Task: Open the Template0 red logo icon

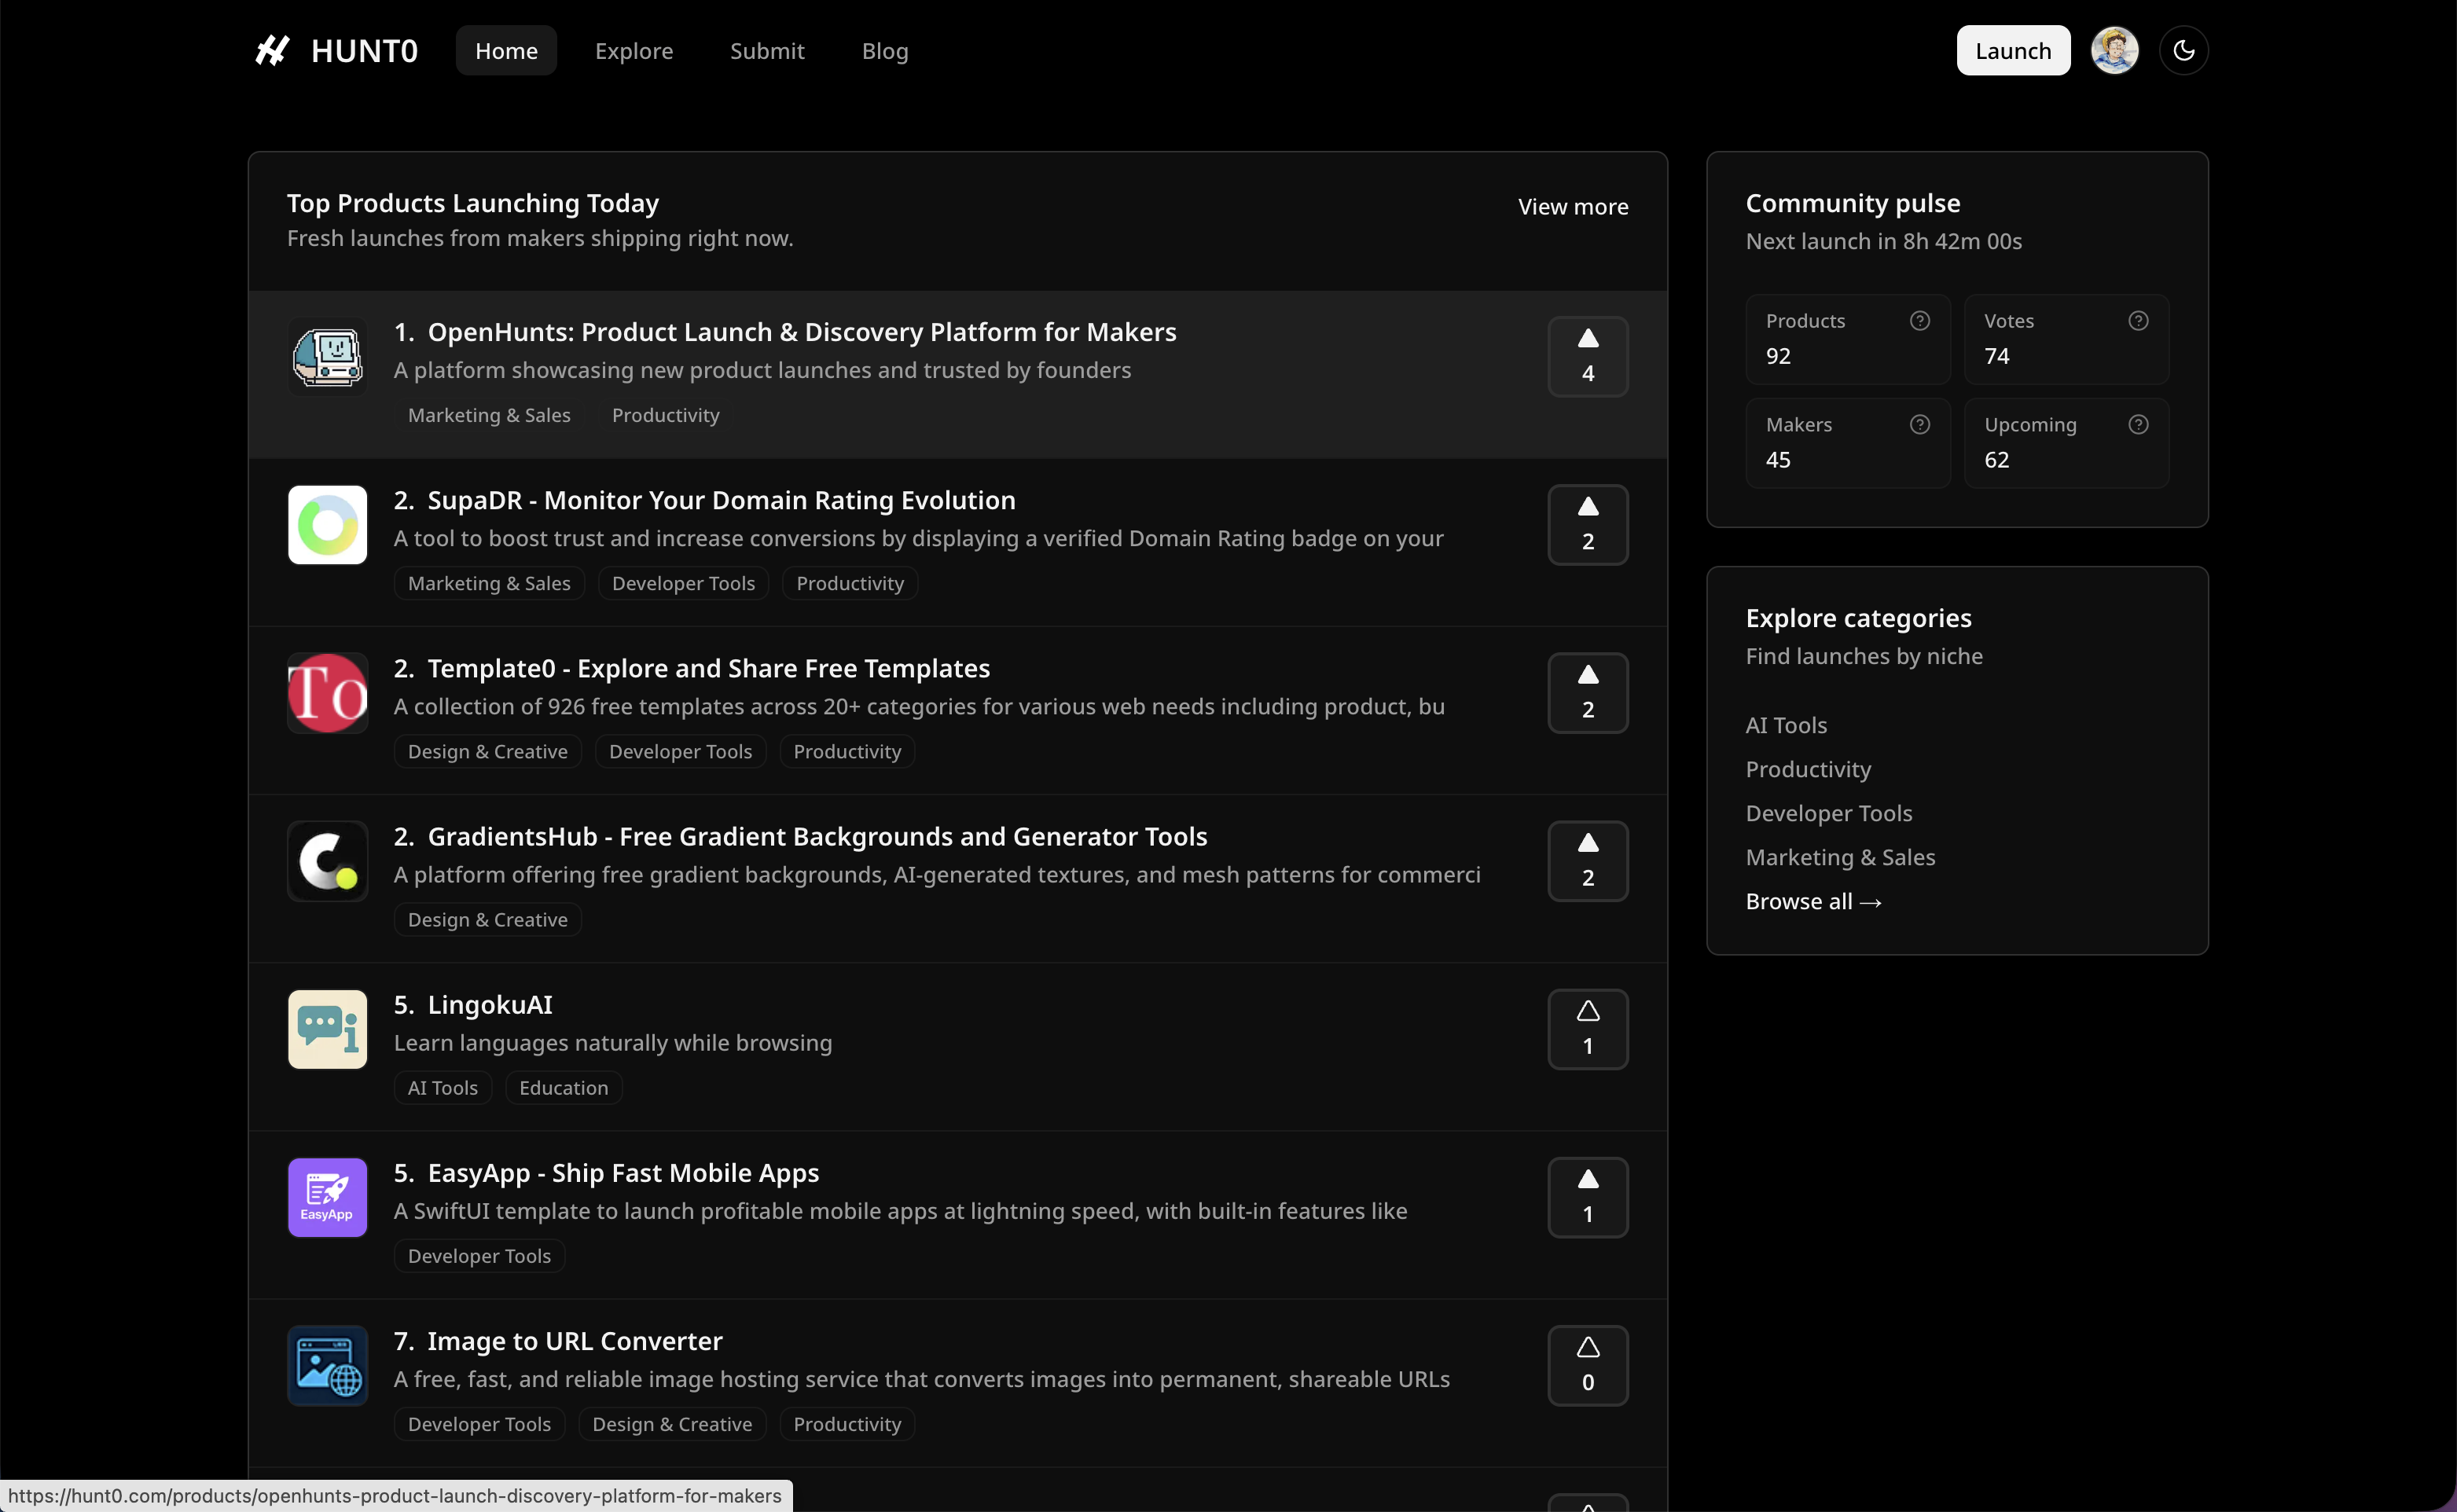Action: point(328,693)
